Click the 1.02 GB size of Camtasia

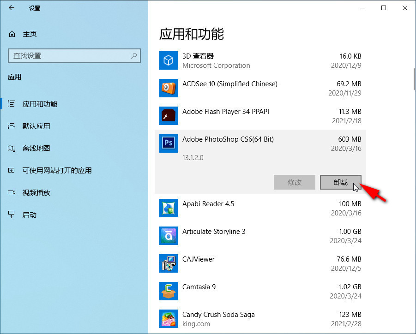[x=350, y=287]
